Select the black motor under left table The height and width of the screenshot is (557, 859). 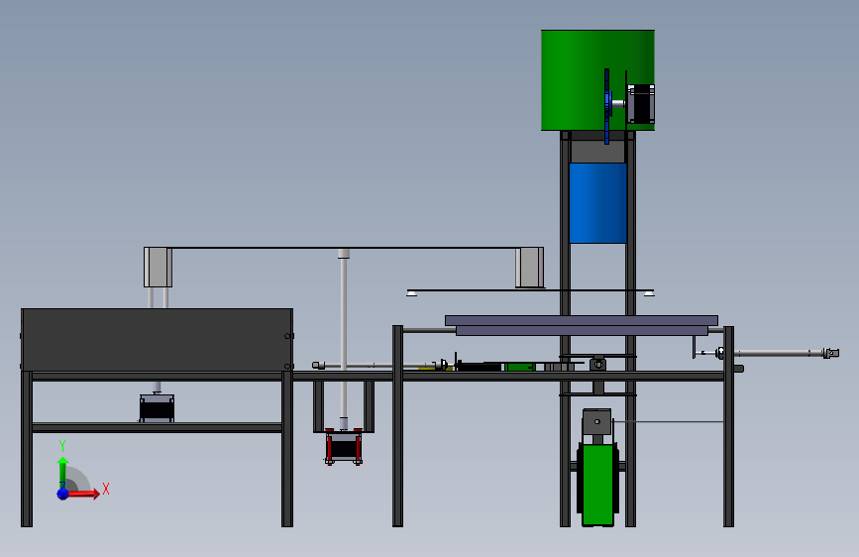[x=157, y=408]
